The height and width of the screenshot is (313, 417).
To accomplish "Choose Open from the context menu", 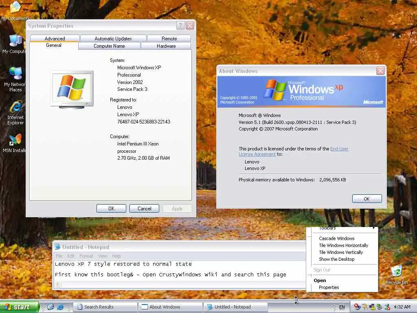I will coord(320,280).
